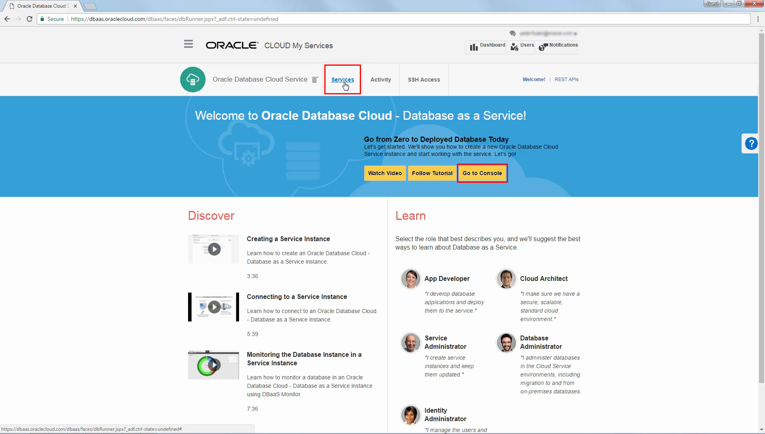The height and width of the screenshot is (434, 765).
Task: Click the 7:36 video duration text
Action: click(252, 409)
